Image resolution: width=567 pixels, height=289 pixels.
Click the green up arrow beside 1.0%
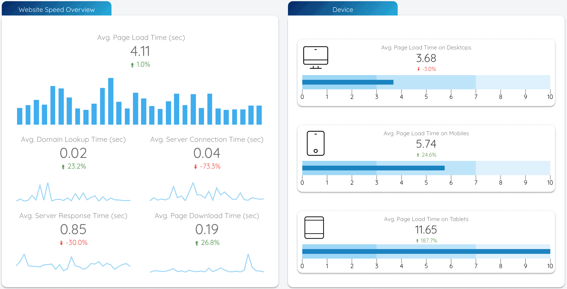coord(132,64)
